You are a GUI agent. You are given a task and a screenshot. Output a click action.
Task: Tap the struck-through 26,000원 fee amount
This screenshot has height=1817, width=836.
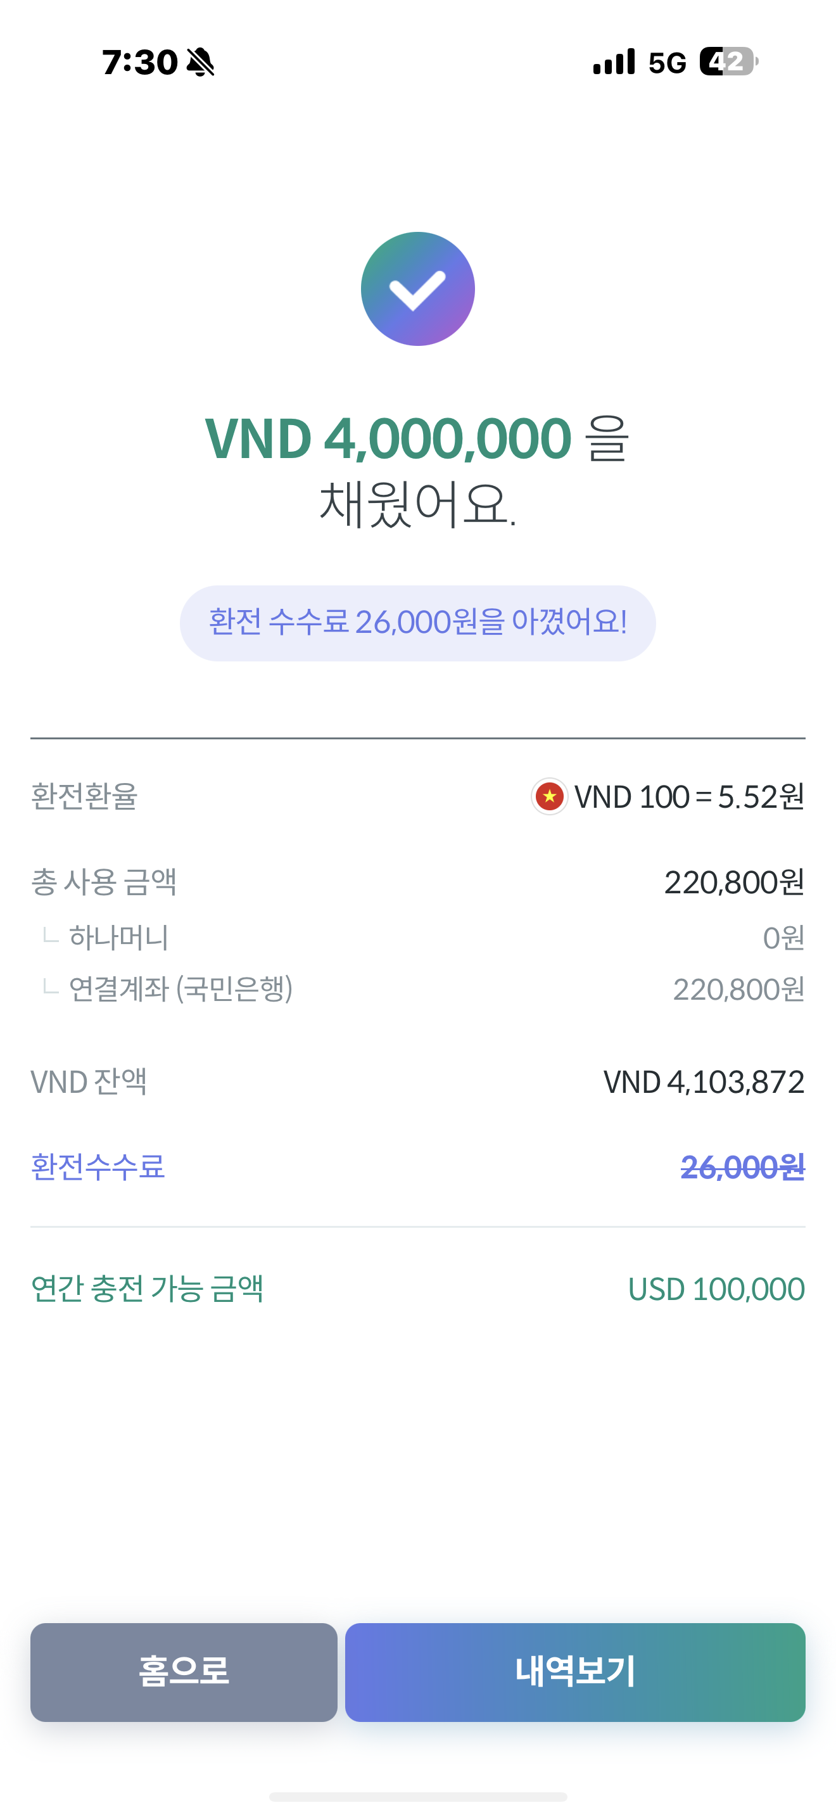coord(742,1168)
